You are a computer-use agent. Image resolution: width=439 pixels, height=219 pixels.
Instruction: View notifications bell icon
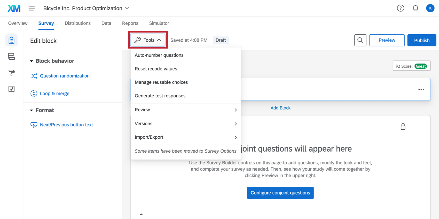click(x=415, y=8)
